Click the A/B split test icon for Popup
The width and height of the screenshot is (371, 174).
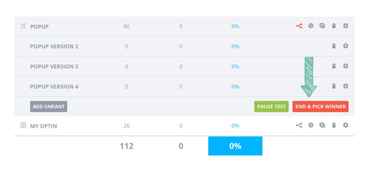pos(299,26)
